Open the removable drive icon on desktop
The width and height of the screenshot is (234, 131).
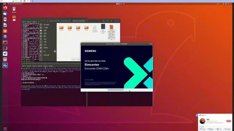14,18
